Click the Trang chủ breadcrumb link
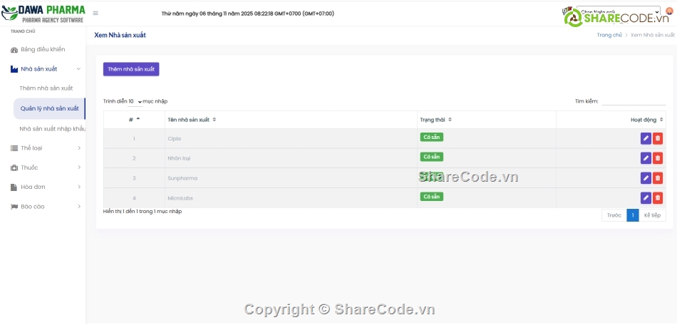 point(609,35)
